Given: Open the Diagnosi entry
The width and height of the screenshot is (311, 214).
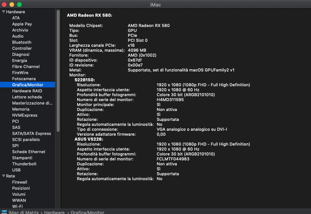Looking at the screenshot, I should [21, 54].
